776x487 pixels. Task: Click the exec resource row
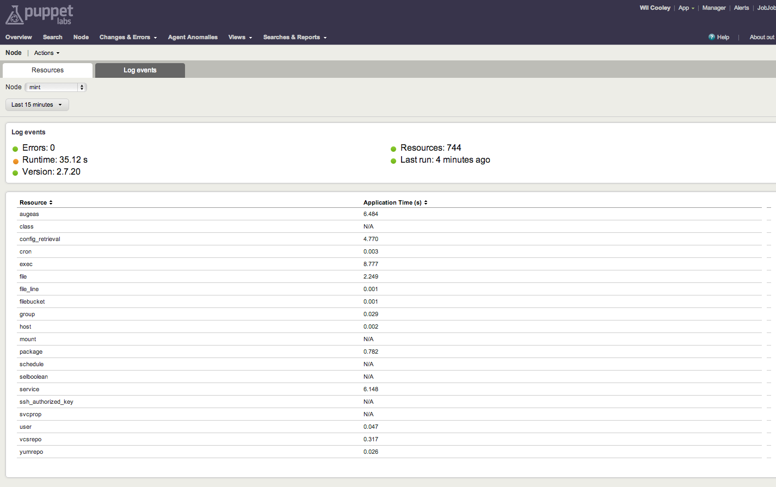pos(389,264)
